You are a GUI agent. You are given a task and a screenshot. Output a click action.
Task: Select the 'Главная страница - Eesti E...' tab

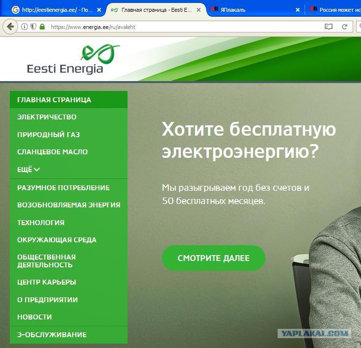coord(156,10)
